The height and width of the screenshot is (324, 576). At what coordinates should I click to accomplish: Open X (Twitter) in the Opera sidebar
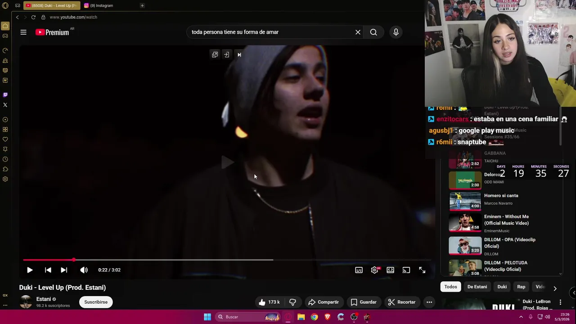(5, 105)
